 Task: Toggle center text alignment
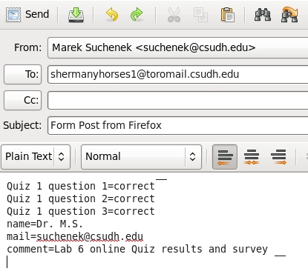coord(252,157)
